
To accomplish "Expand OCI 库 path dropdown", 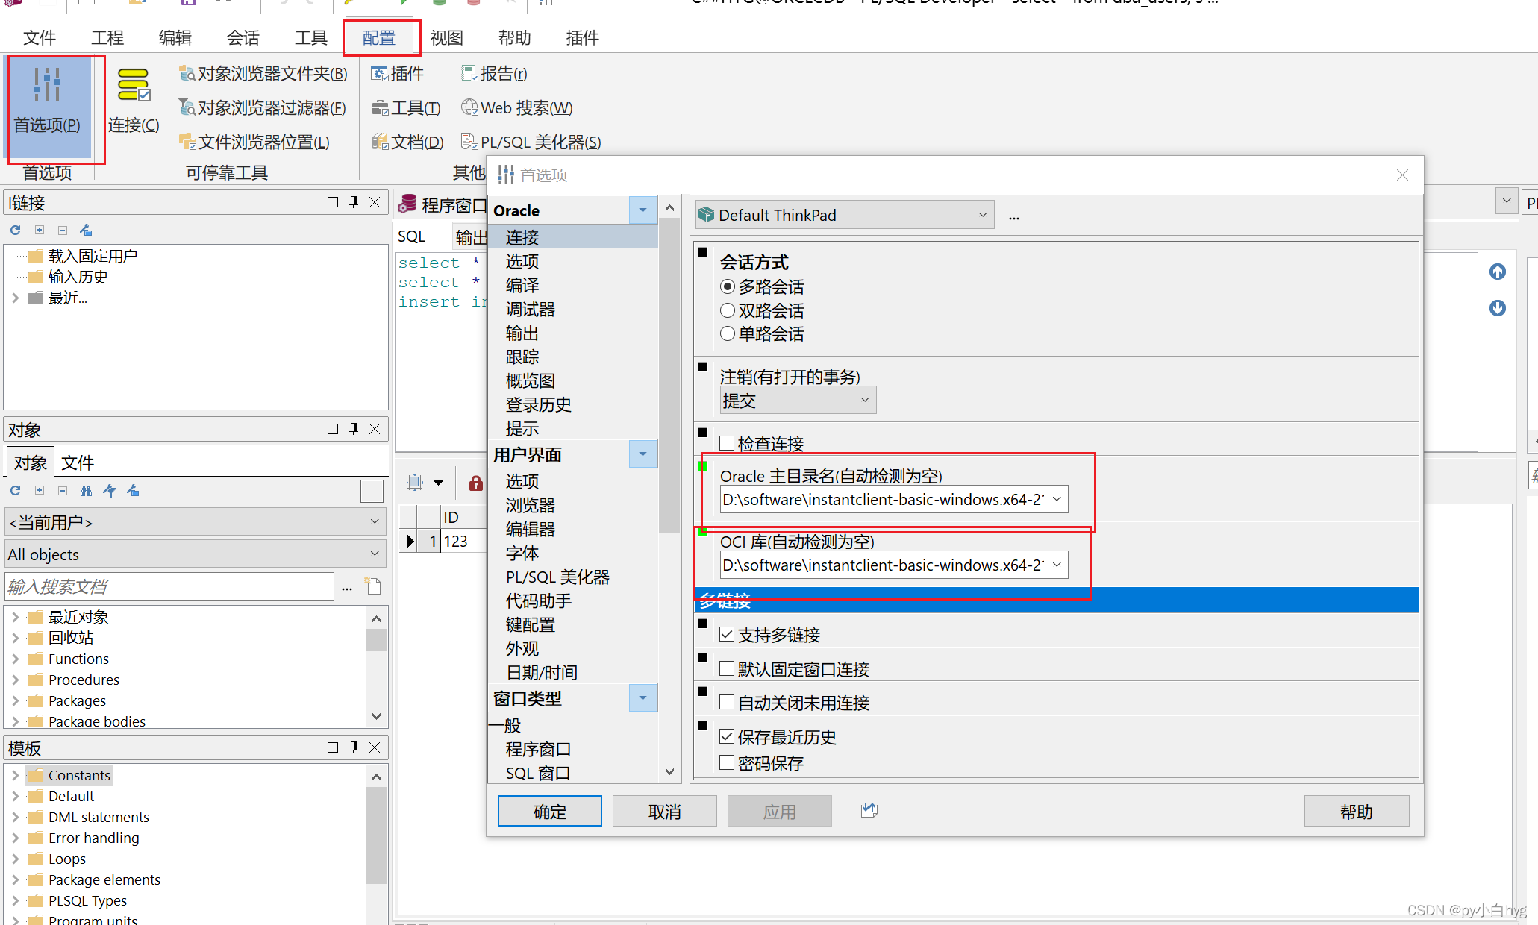I will tap(1056, 565).
